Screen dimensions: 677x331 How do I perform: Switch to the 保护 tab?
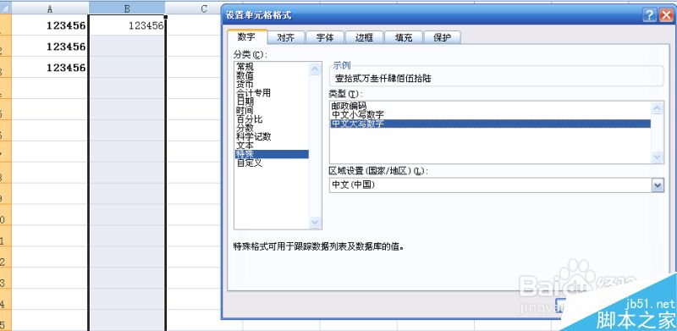coord(442,37)
